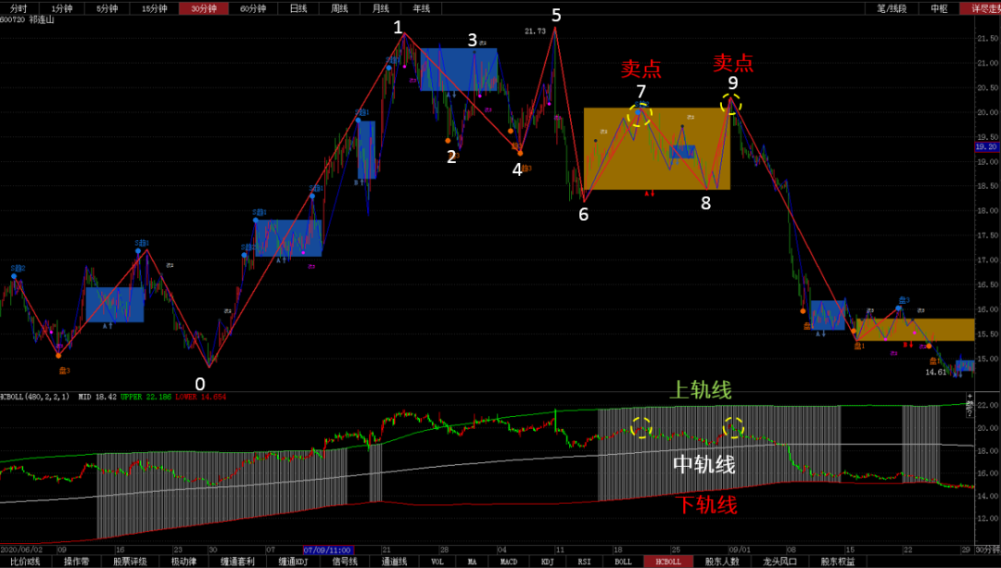This screenshot has width=1001, height=568.
Task: Select the MACD indicator tab
Action: pos(508,562)
